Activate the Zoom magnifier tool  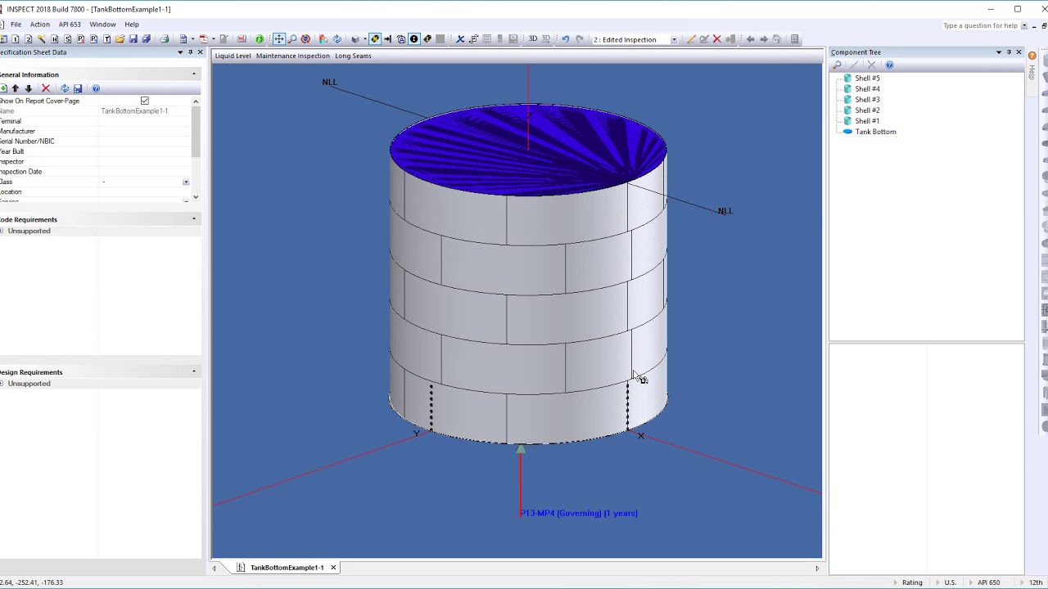[x=292, y=38]
